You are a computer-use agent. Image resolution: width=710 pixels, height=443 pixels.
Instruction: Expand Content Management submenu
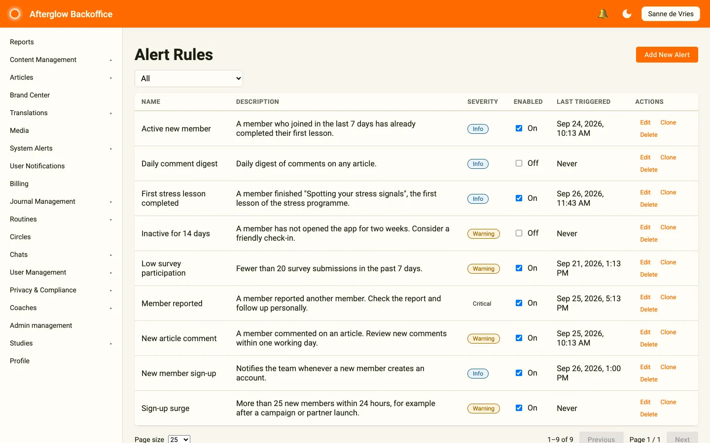61,60
